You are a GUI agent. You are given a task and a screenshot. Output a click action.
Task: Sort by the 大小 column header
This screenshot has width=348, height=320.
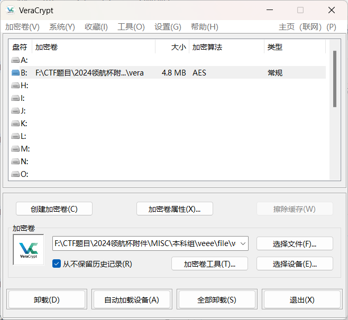(x=172, y=47)
